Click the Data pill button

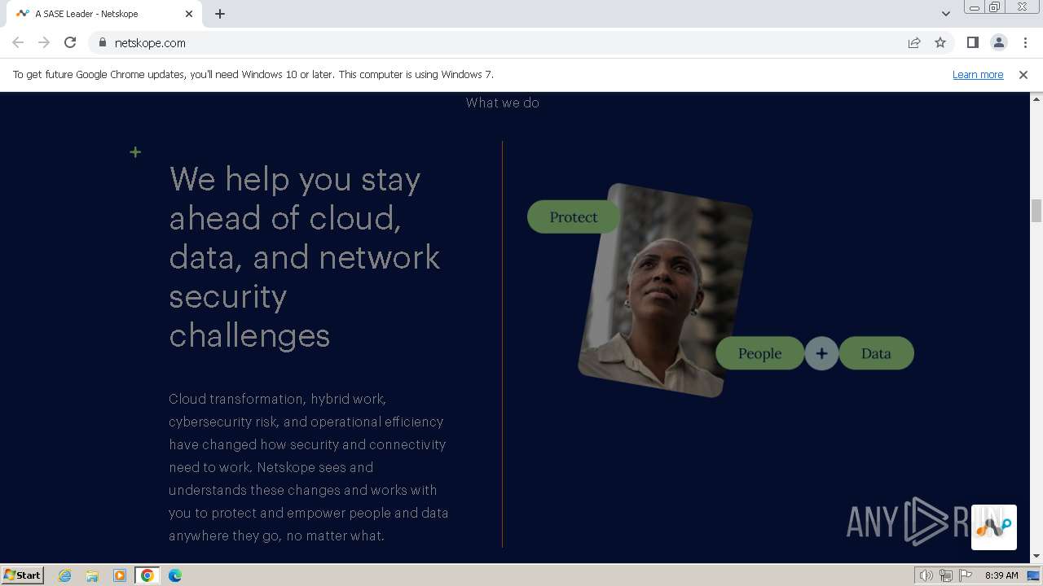876,353
